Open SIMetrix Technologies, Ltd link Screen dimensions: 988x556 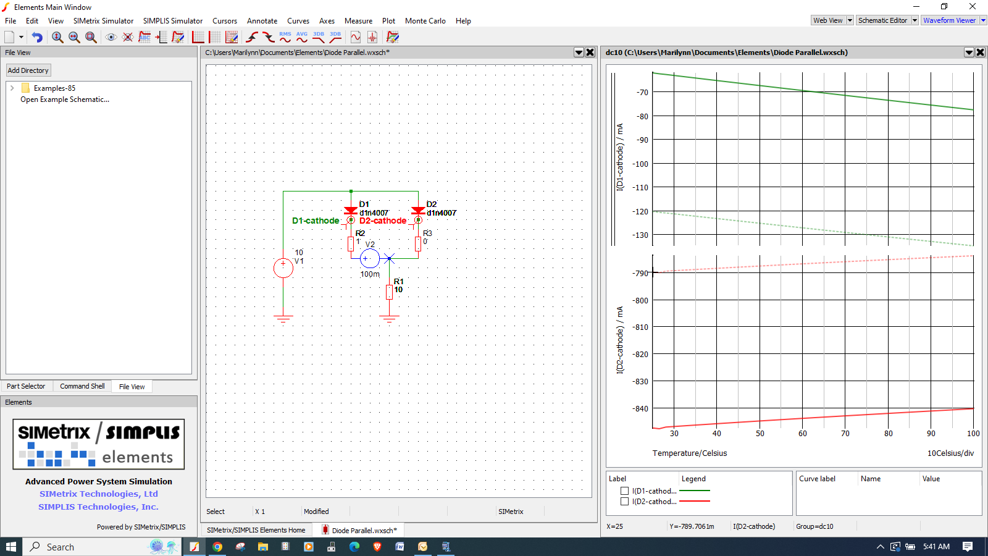tap(99, 494)
